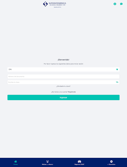Tap the Home house icon
Image resolution: width=127 pixels, height=167 pixels.
pos(16,161)
